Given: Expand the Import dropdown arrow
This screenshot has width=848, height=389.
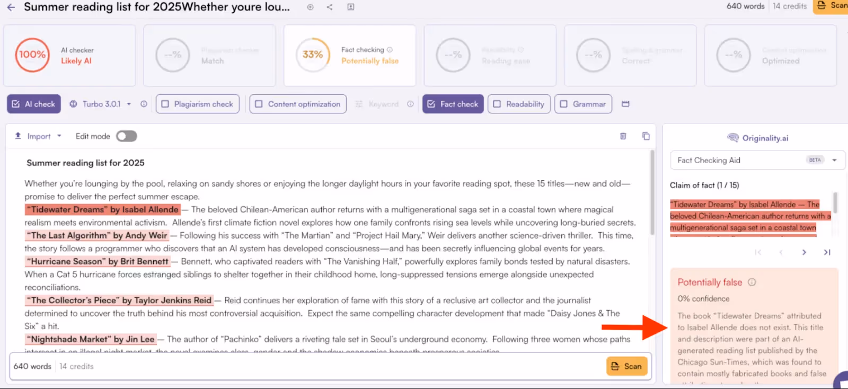Looking at the screenshot, I should pos(59,136).
